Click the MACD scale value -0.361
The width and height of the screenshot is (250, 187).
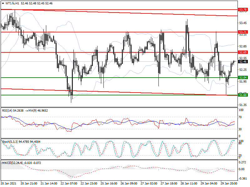tap(242, 179)
